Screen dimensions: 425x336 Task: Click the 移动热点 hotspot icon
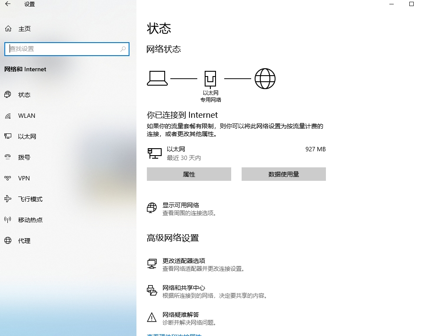[x=8, y=220]
